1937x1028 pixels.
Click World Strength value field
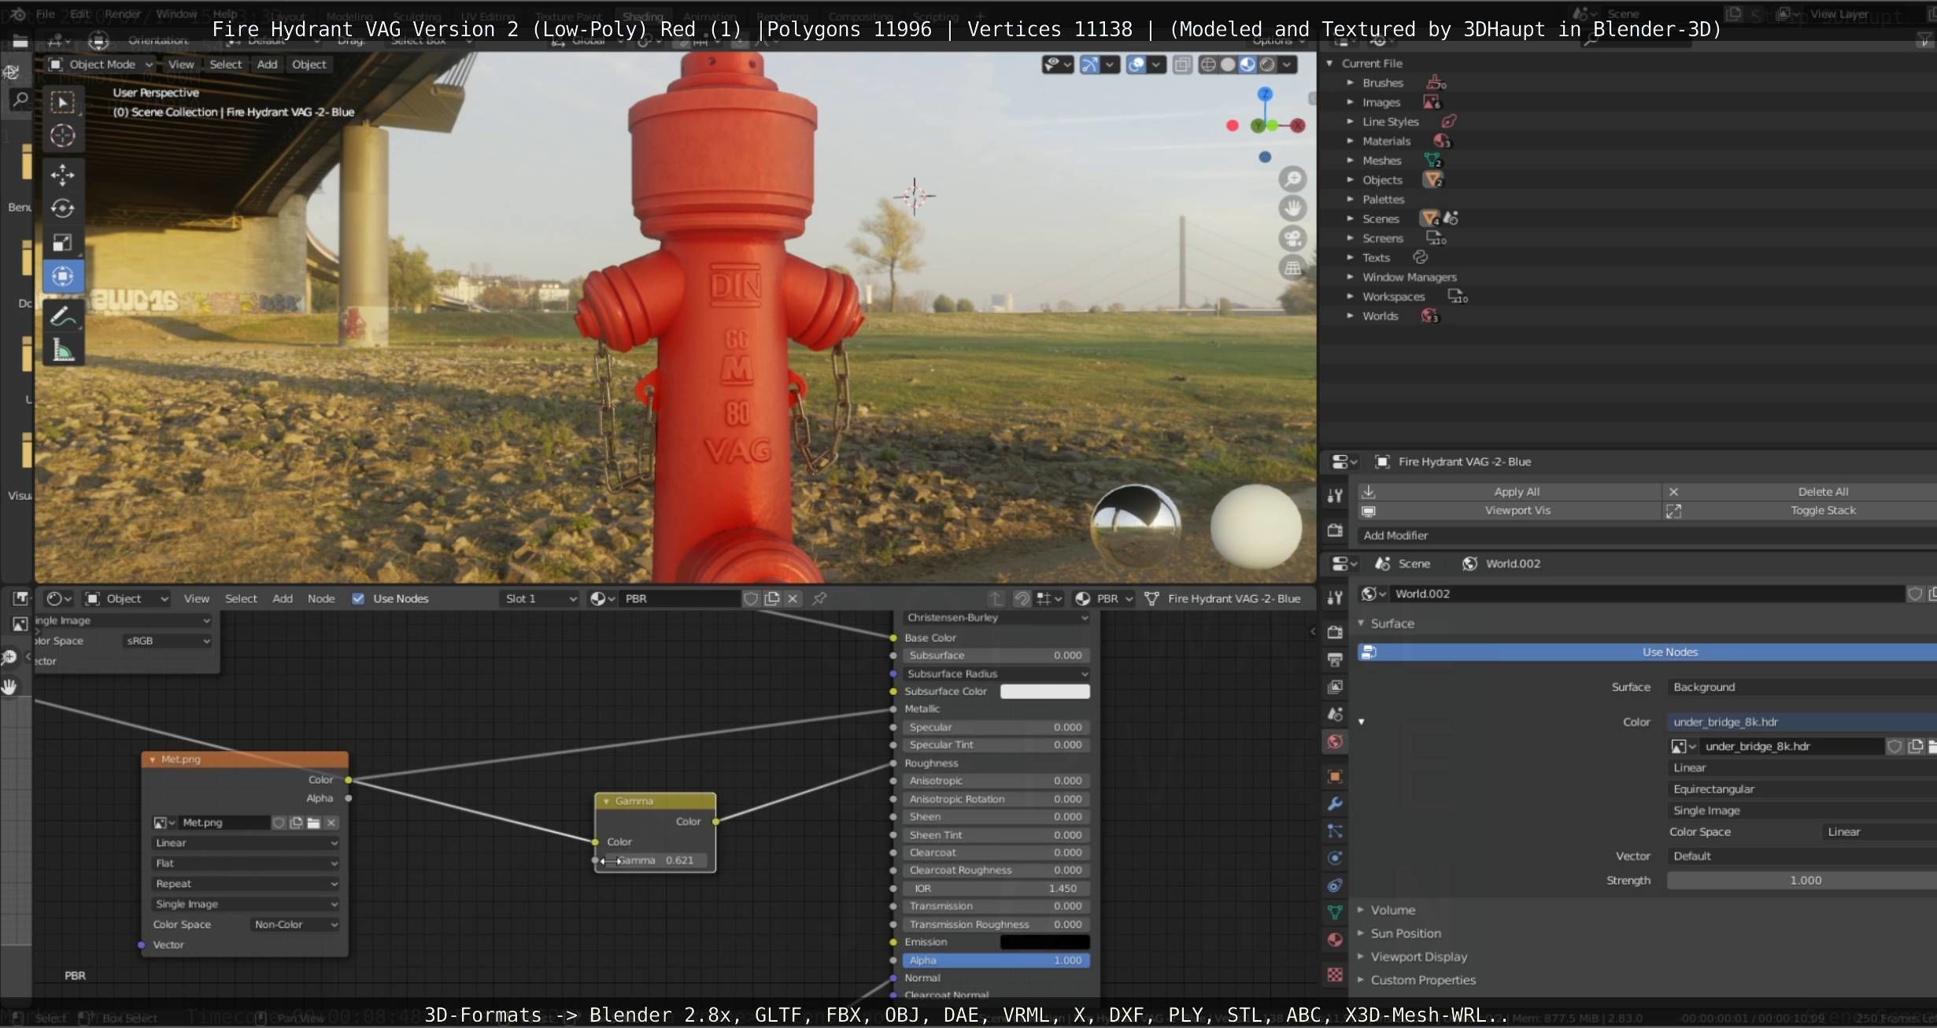coord(1802,881)
